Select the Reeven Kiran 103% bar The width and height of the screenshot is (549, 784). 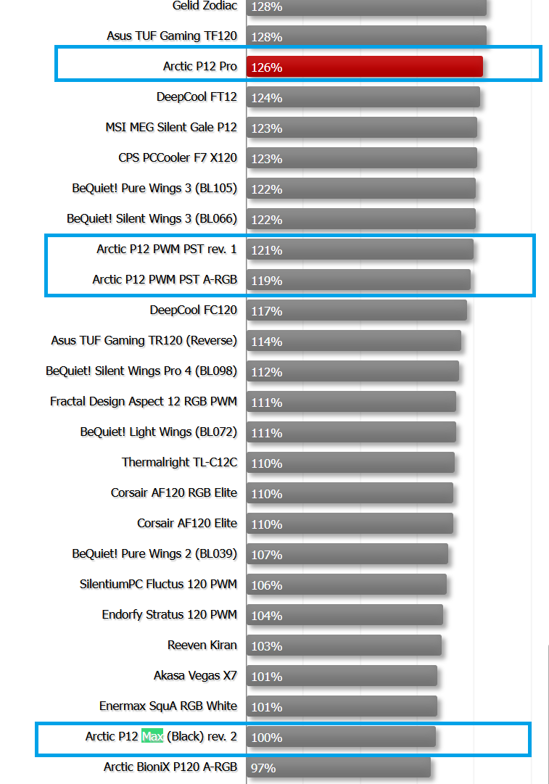coord(344,645)
